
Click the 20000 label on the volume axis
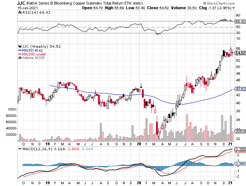(x=11, y=135)
